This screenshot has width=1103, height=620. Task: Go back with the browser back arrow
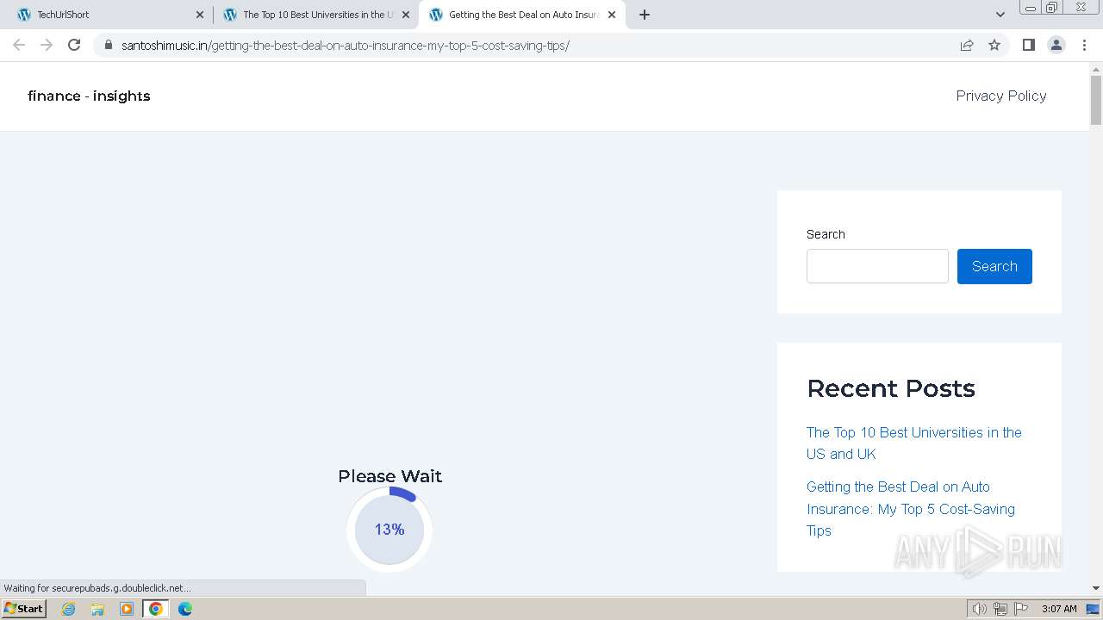click(x=19, y=45)
